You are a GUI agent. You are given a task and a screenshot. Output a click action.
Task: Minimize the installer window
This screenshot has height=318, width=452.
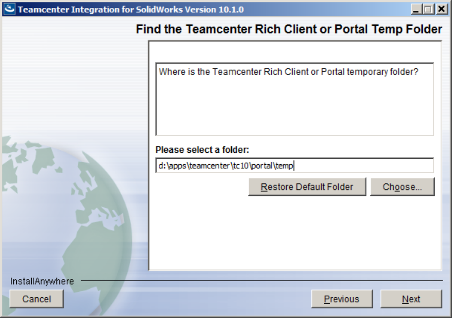[x=416, y=9]
